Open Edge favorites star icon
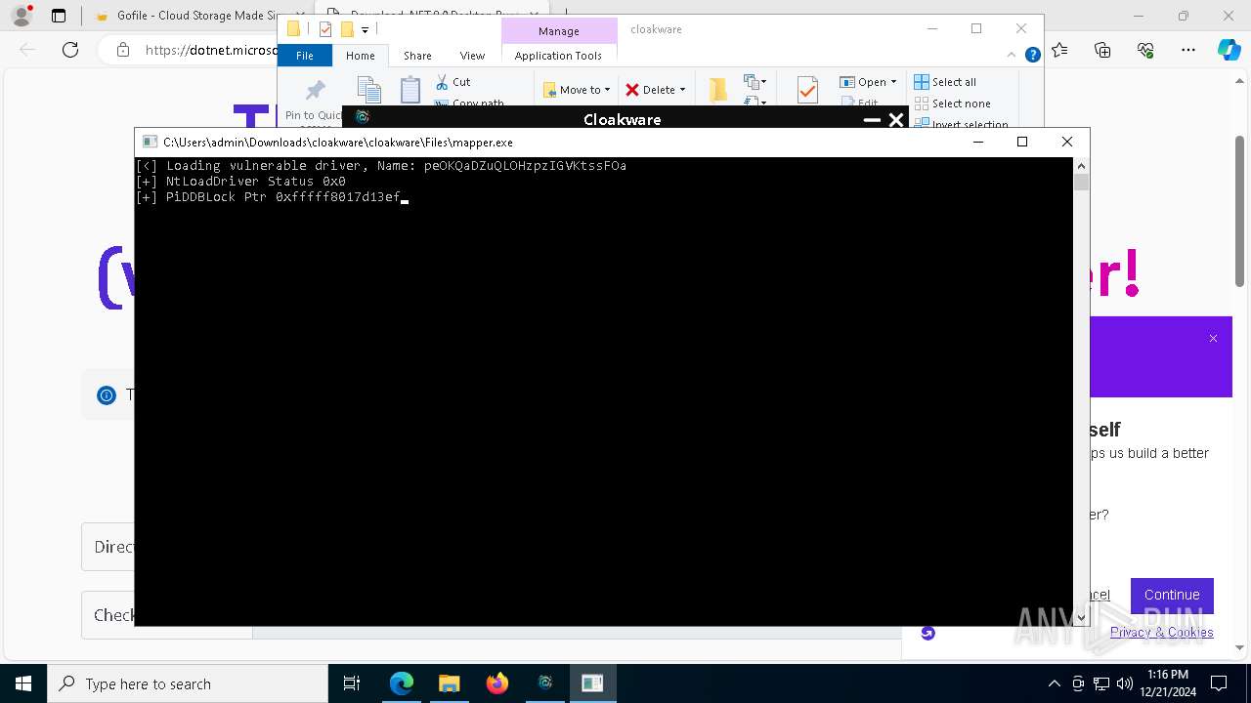Viewport: 1251px width, 703px height. [1060, 50]
